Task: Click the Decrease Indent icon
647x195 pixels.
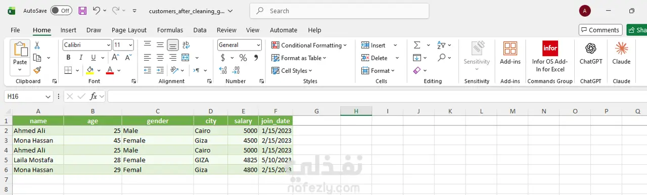Action: 148,70
